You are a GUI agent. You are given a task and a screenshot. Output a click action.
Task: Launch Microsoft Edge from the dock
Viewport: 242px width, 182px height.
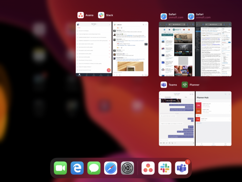pyautogui.click(x=77, y=168)
